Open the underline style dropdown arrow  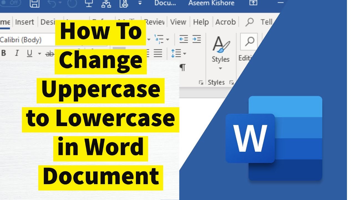pyautogui.click(x=39, y=53)
